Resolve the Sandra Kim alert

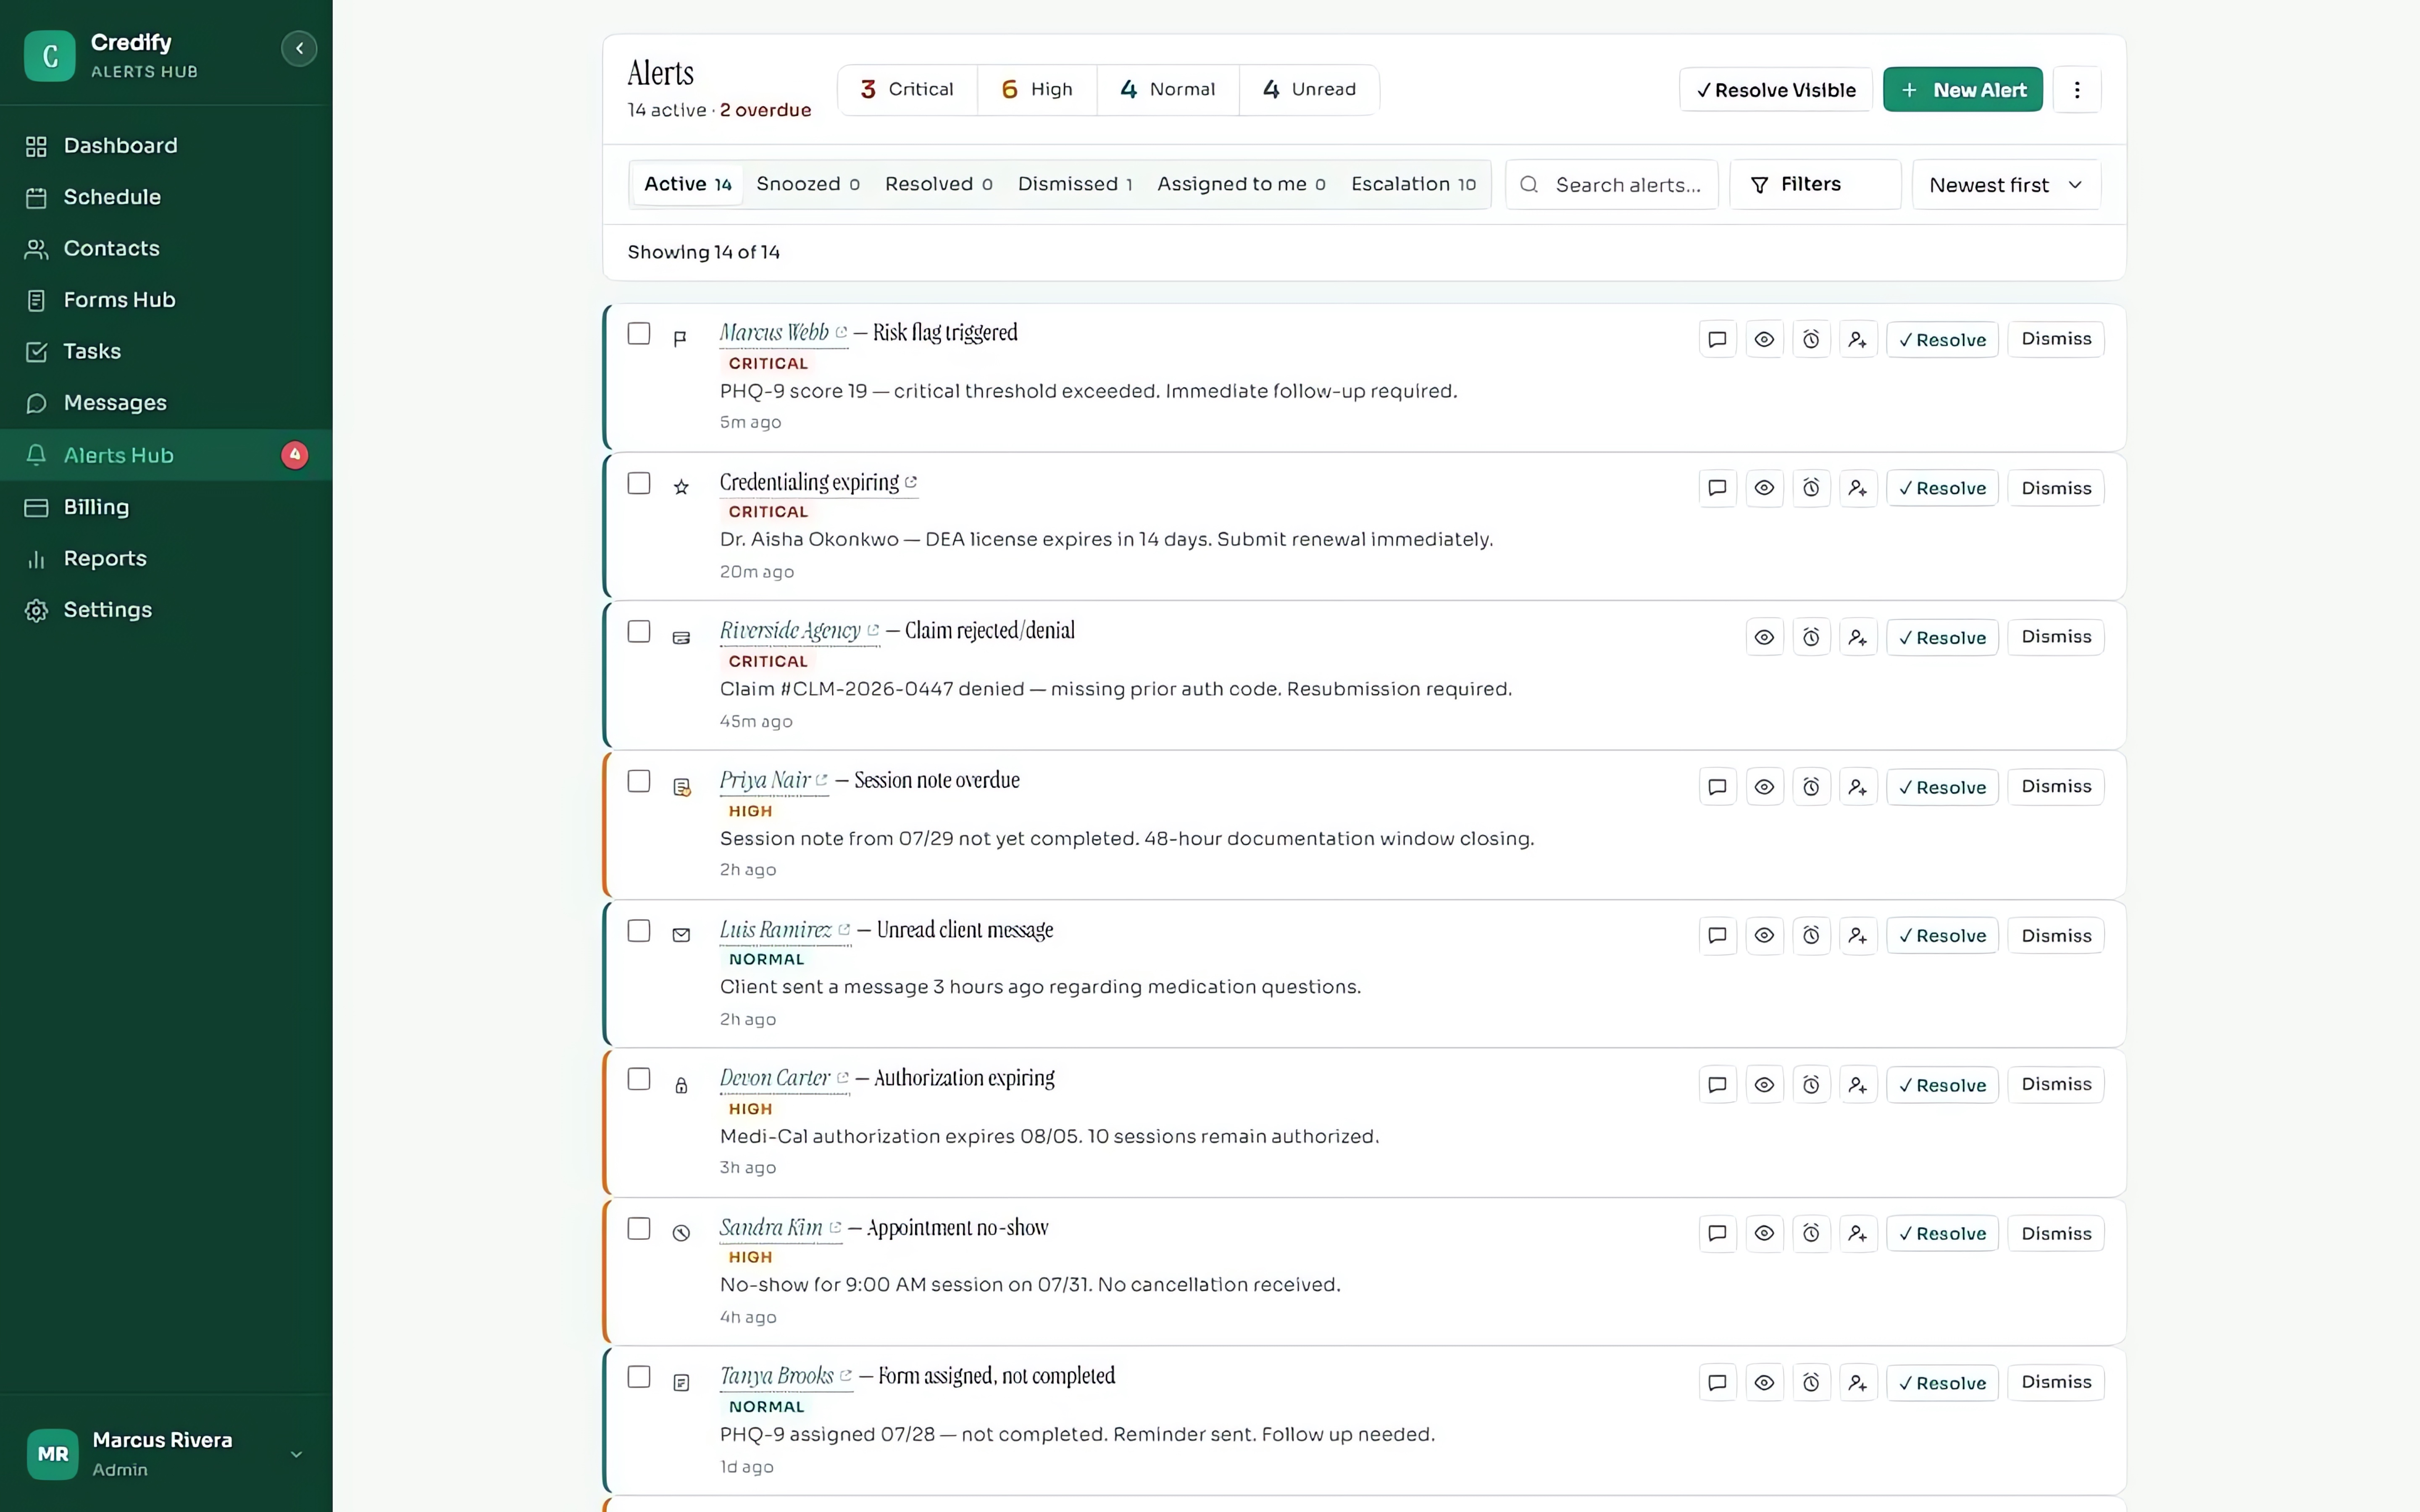[x=1942, y=1234]
